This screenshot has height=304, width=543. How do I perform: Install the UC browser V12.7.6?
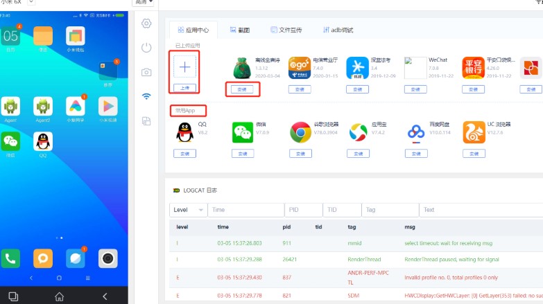(474, 154)
